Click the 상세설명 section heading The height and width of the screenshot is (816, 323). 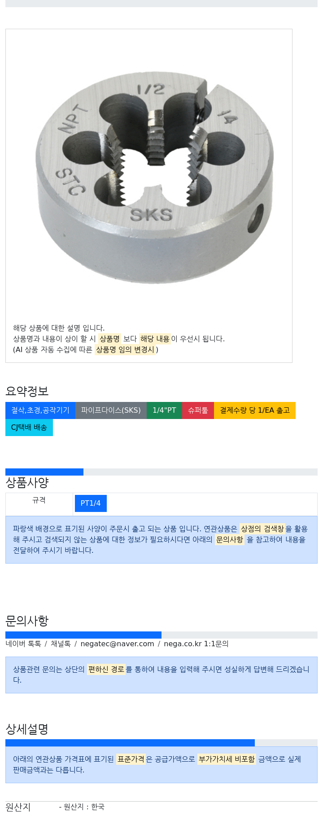click(27, 729)
